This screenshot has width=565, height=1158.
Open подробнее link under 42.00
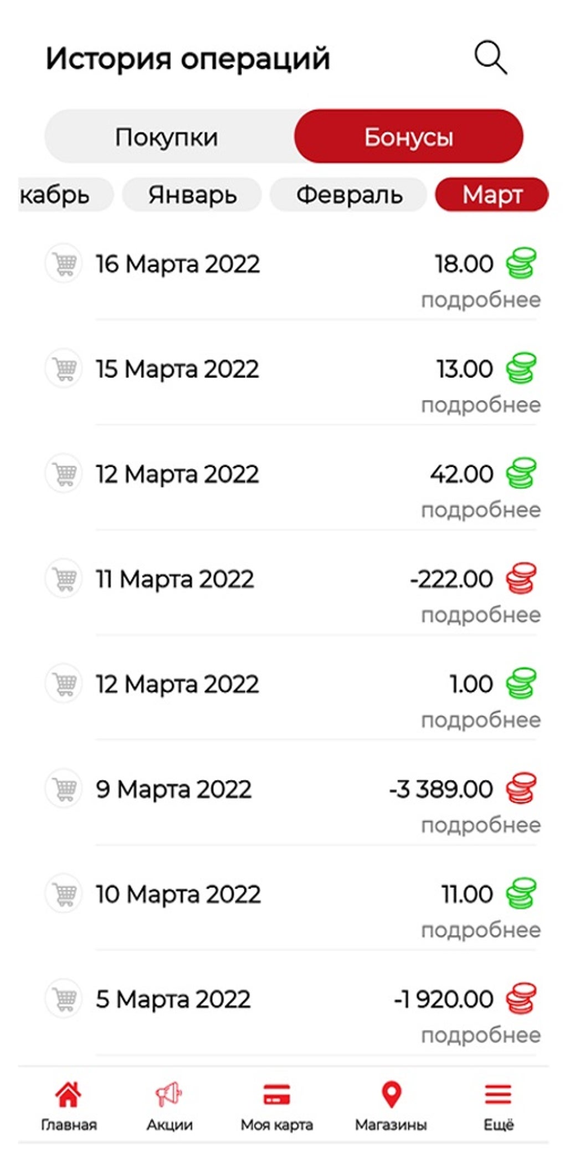(x=480, y=510)
